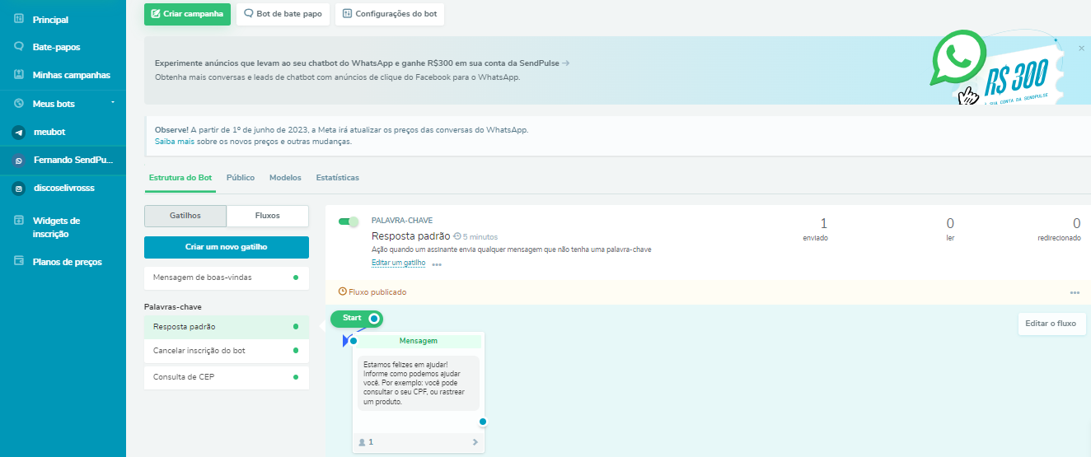Click Criar campanha button
This screenshot has height=457, width=1091.
click(x=187, y=14)
